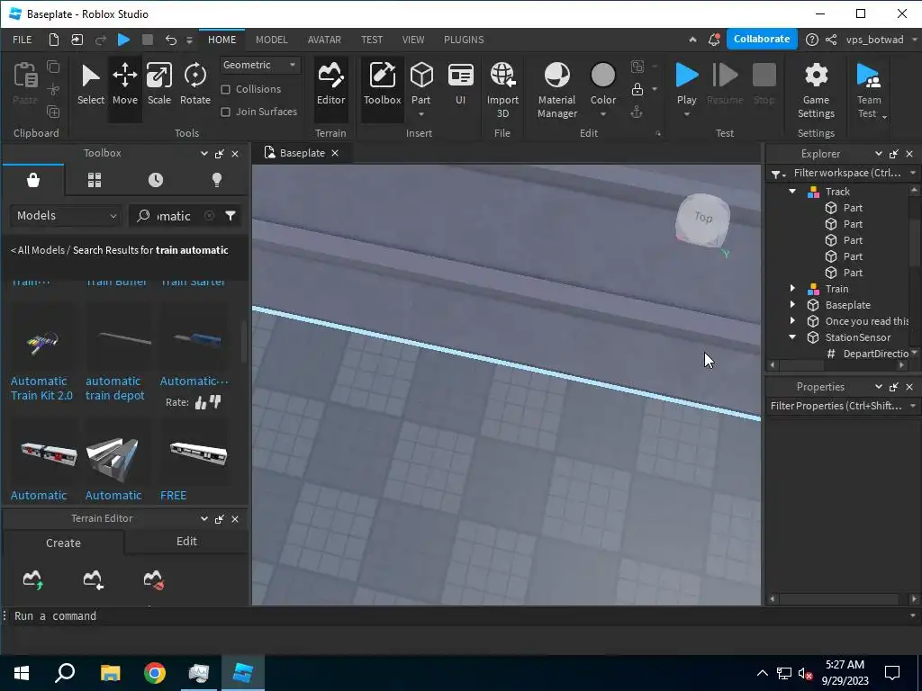This screenshot has height=691, width=922.
Task: Switch to the VIEW tab
Action: (x=412, y=40)
